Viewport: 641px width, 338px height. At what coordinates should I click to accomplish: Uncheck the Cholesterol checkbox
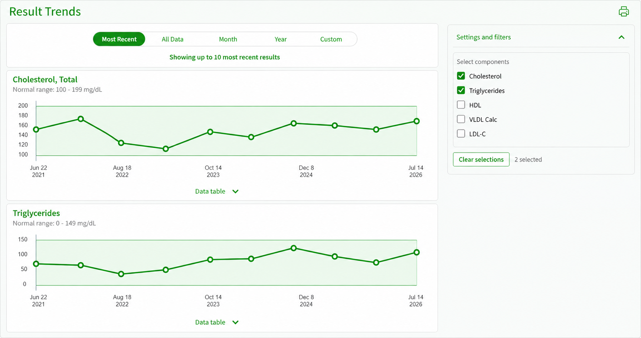pyautogui.click(x=461, y=76)
